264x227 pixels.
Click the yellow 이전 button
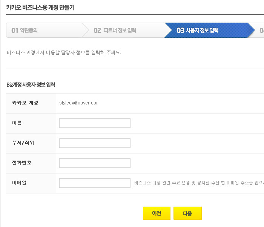[x=157, y=213]
